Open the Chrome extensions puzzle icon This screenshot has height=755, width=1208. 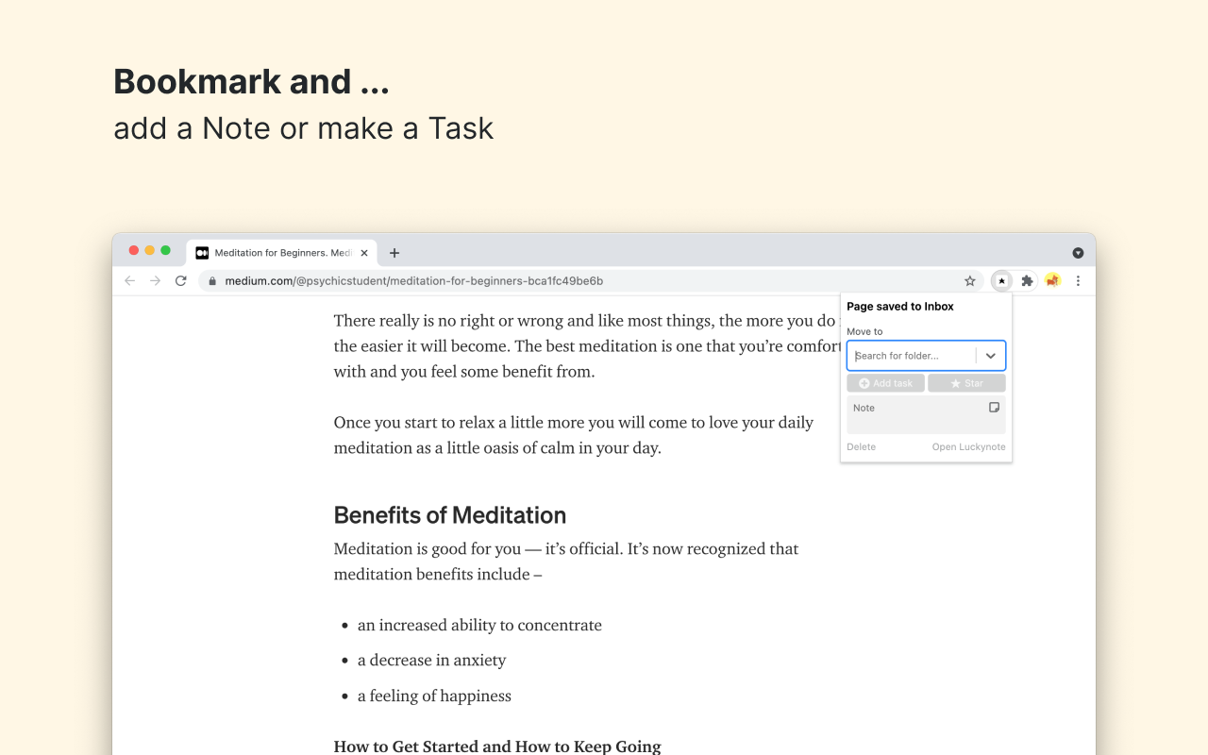1027,280
